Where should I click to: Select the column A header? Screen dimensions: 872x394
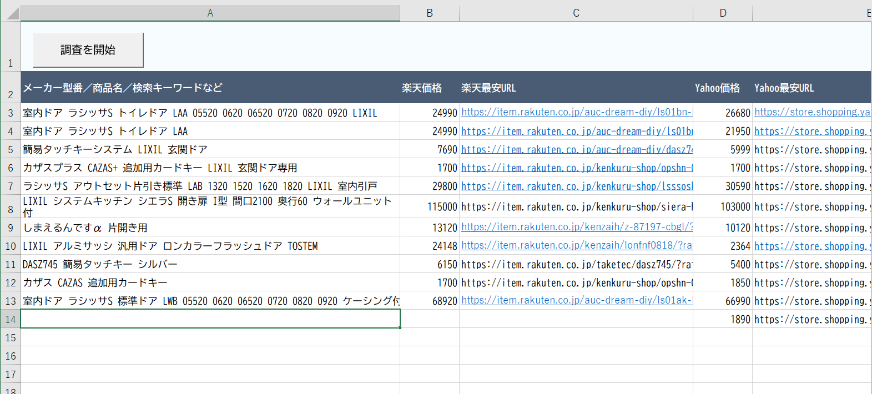(x=210, y=13)
